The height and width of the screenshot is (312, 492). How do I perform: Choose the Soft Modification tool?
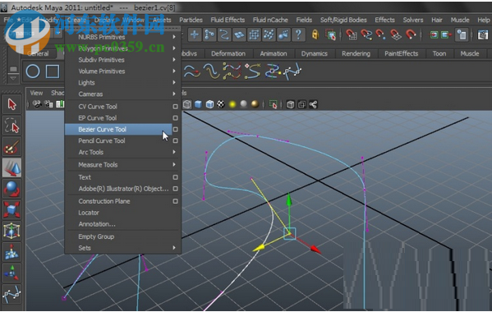coord(12,252)
